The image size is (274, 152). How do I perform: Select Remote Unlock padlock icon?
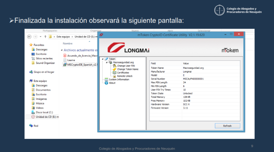[114, 76]
